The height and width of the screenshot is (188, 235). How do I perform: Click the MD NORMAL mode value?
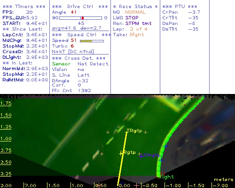pos(135,12)
